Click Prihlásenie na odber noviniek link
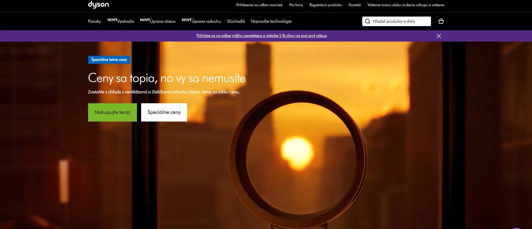 (259, 5)
